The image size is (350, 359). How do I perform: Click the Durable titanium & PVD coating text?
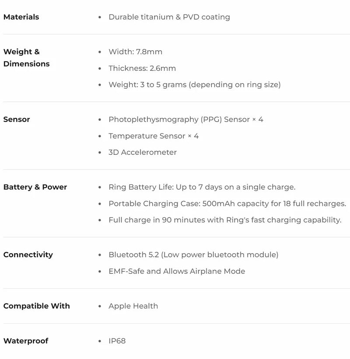pos(169,17)
